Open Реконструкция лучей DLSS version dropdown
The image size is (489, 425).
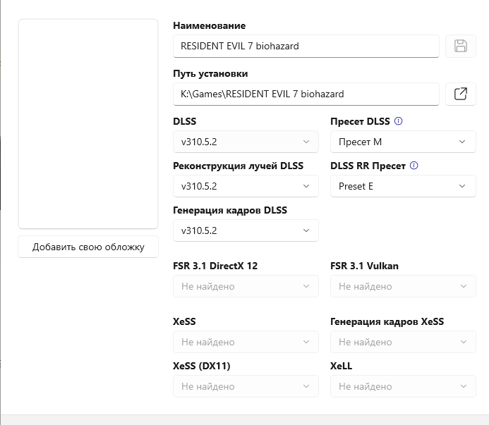245,186
